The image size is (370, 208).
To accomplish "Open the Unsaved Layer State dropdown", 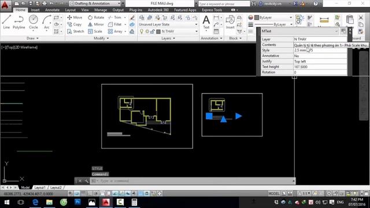I will click(168, 24).
